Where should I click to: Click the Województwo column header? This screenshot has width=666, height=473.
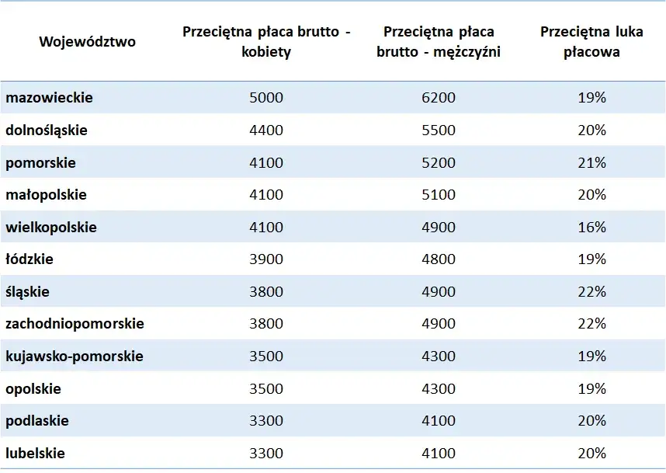[87, 42]
